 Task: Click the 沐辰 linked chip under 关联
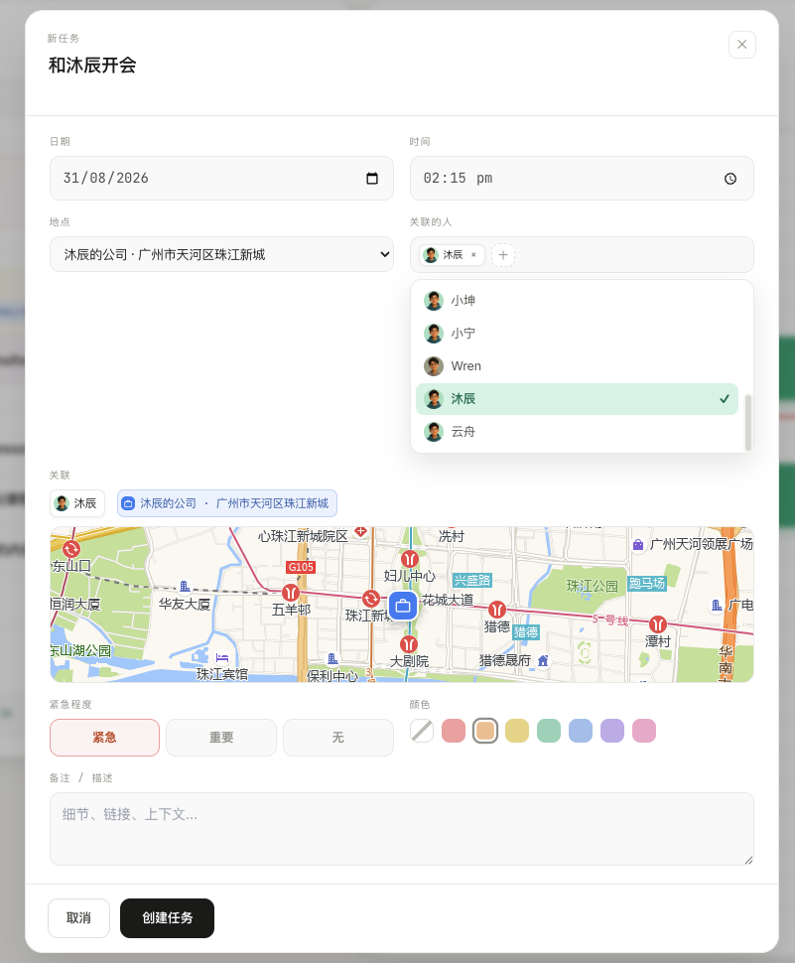[x=76, y=503]
